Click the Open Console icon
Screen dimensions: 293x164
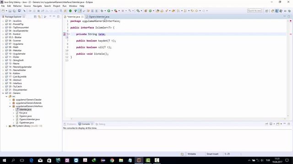pyautogui.click(x=278, y=124)
